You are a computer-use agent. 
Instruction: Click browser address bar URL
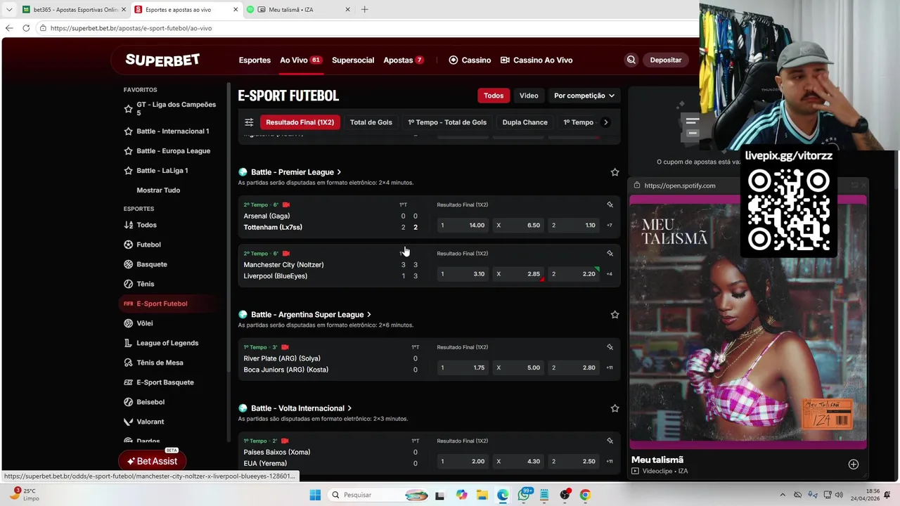click(x=131, y=28)
